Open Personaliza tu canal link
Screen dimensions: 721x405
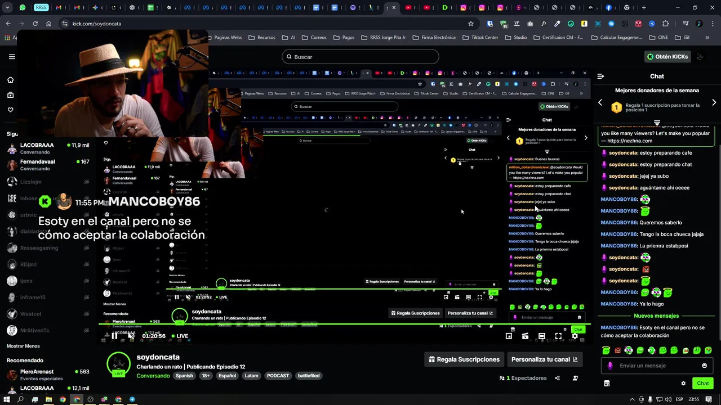pos(544,359)
